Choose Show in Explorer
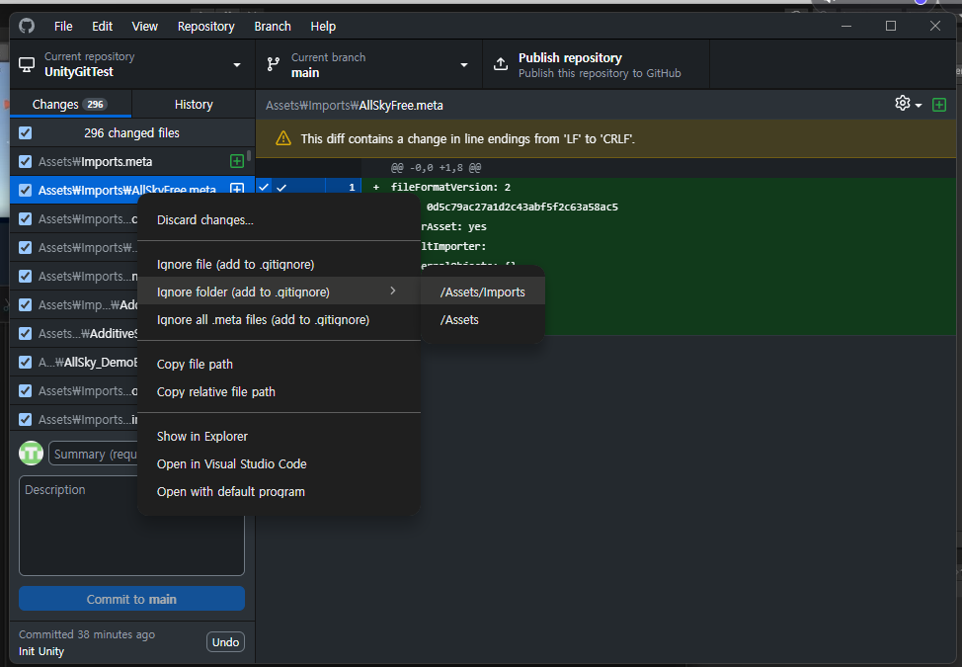This screenshot has width=962, height=667. pos(280,437)
